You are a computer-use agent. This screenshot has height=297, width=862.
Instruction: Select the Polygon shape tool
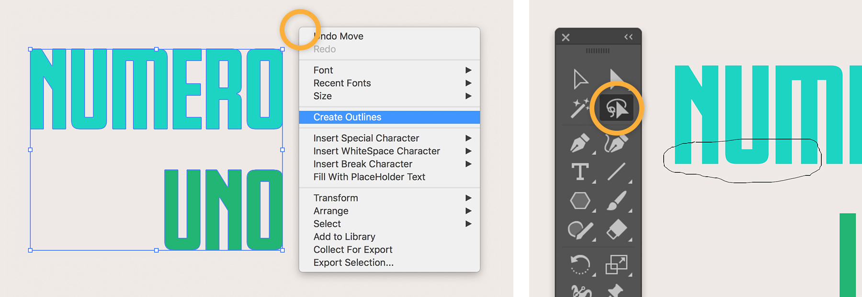coord(580,200)
